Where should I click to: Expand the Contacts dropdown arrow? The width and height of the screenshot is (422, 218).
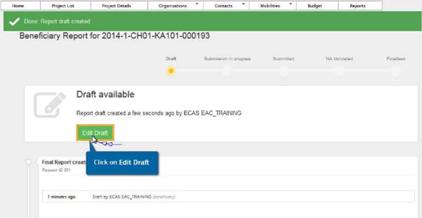coord(244,4)
